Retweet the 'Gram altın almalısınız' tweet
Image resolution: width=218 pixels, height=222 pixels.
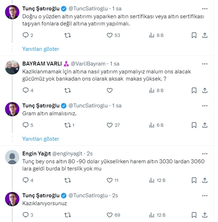click(x=67, y=125)
